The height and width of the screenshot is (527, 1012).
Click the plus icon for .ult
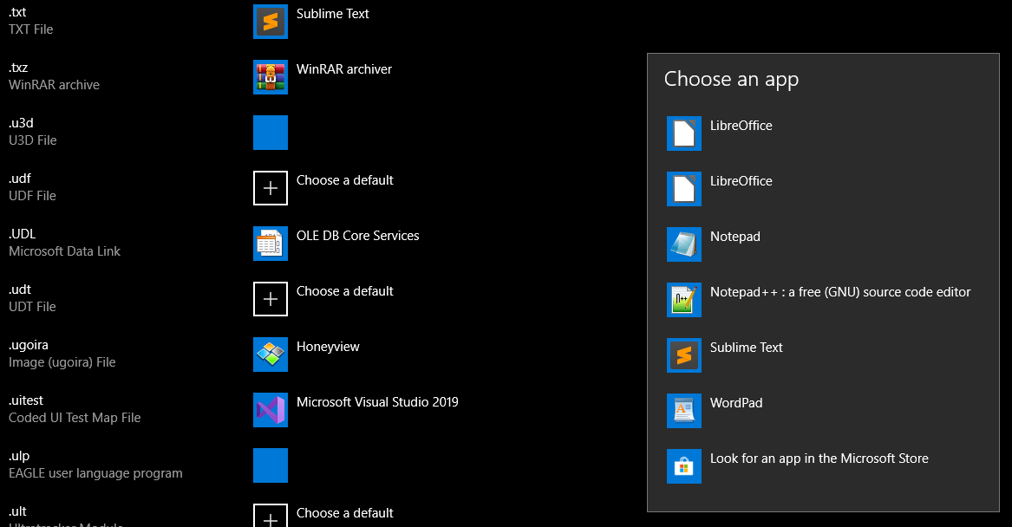271,517
